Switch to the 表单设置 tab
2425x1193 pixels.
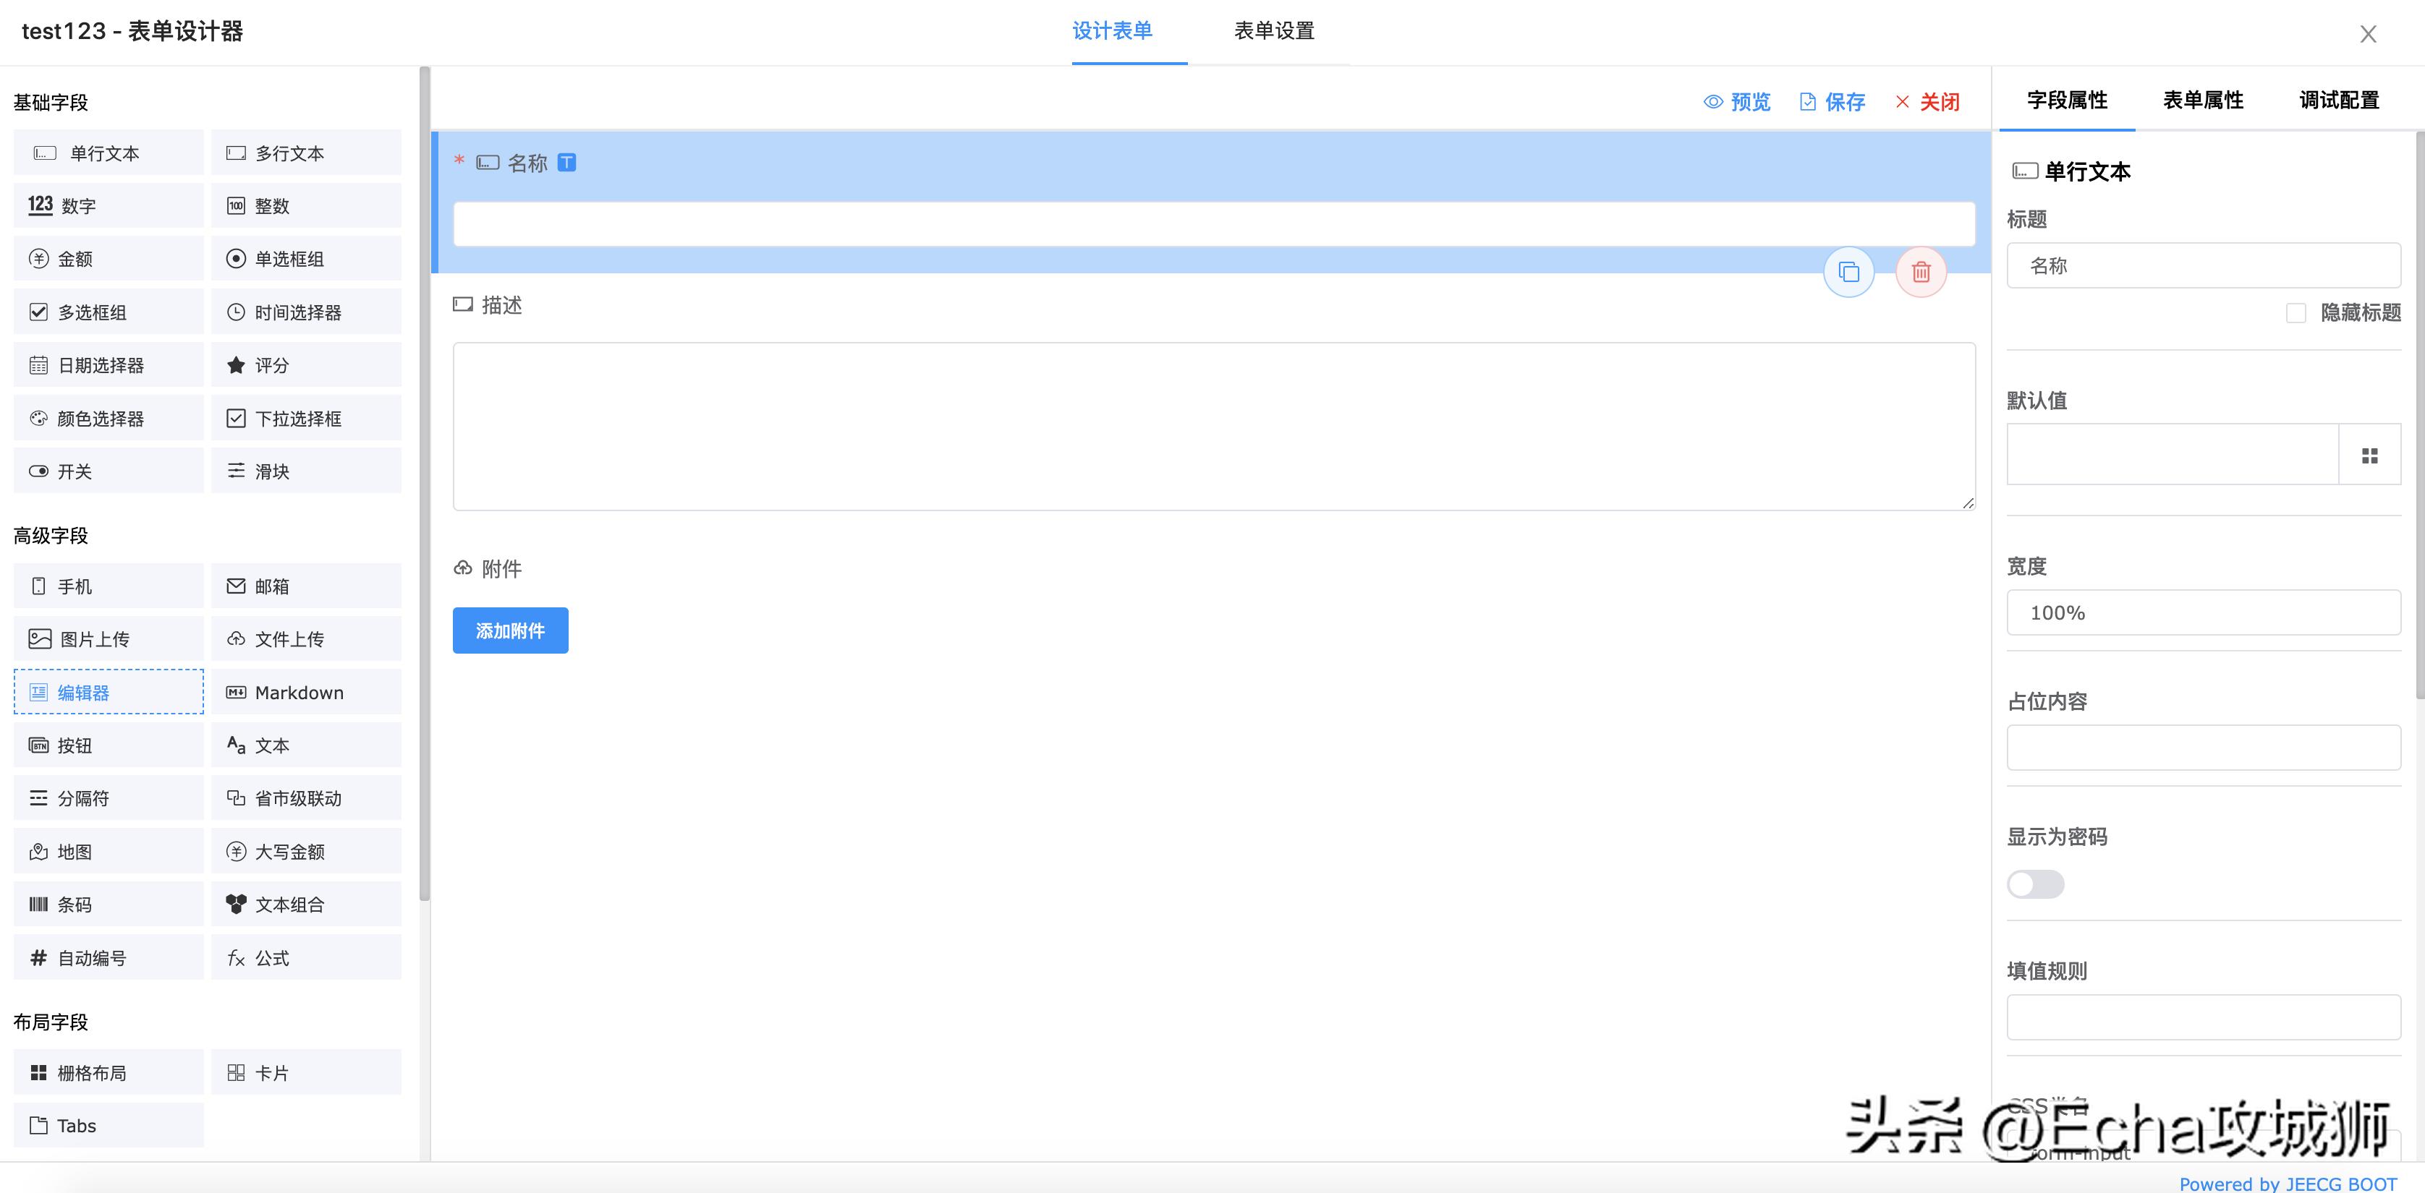pos(1273,31)
